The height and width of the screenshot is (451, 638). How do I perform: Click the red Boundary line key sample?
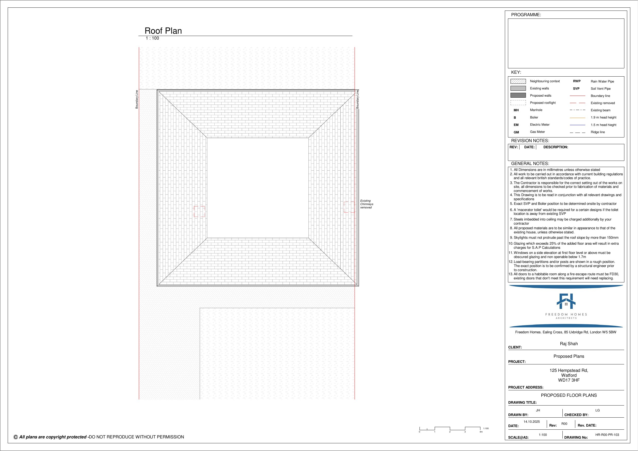point(577,96)
